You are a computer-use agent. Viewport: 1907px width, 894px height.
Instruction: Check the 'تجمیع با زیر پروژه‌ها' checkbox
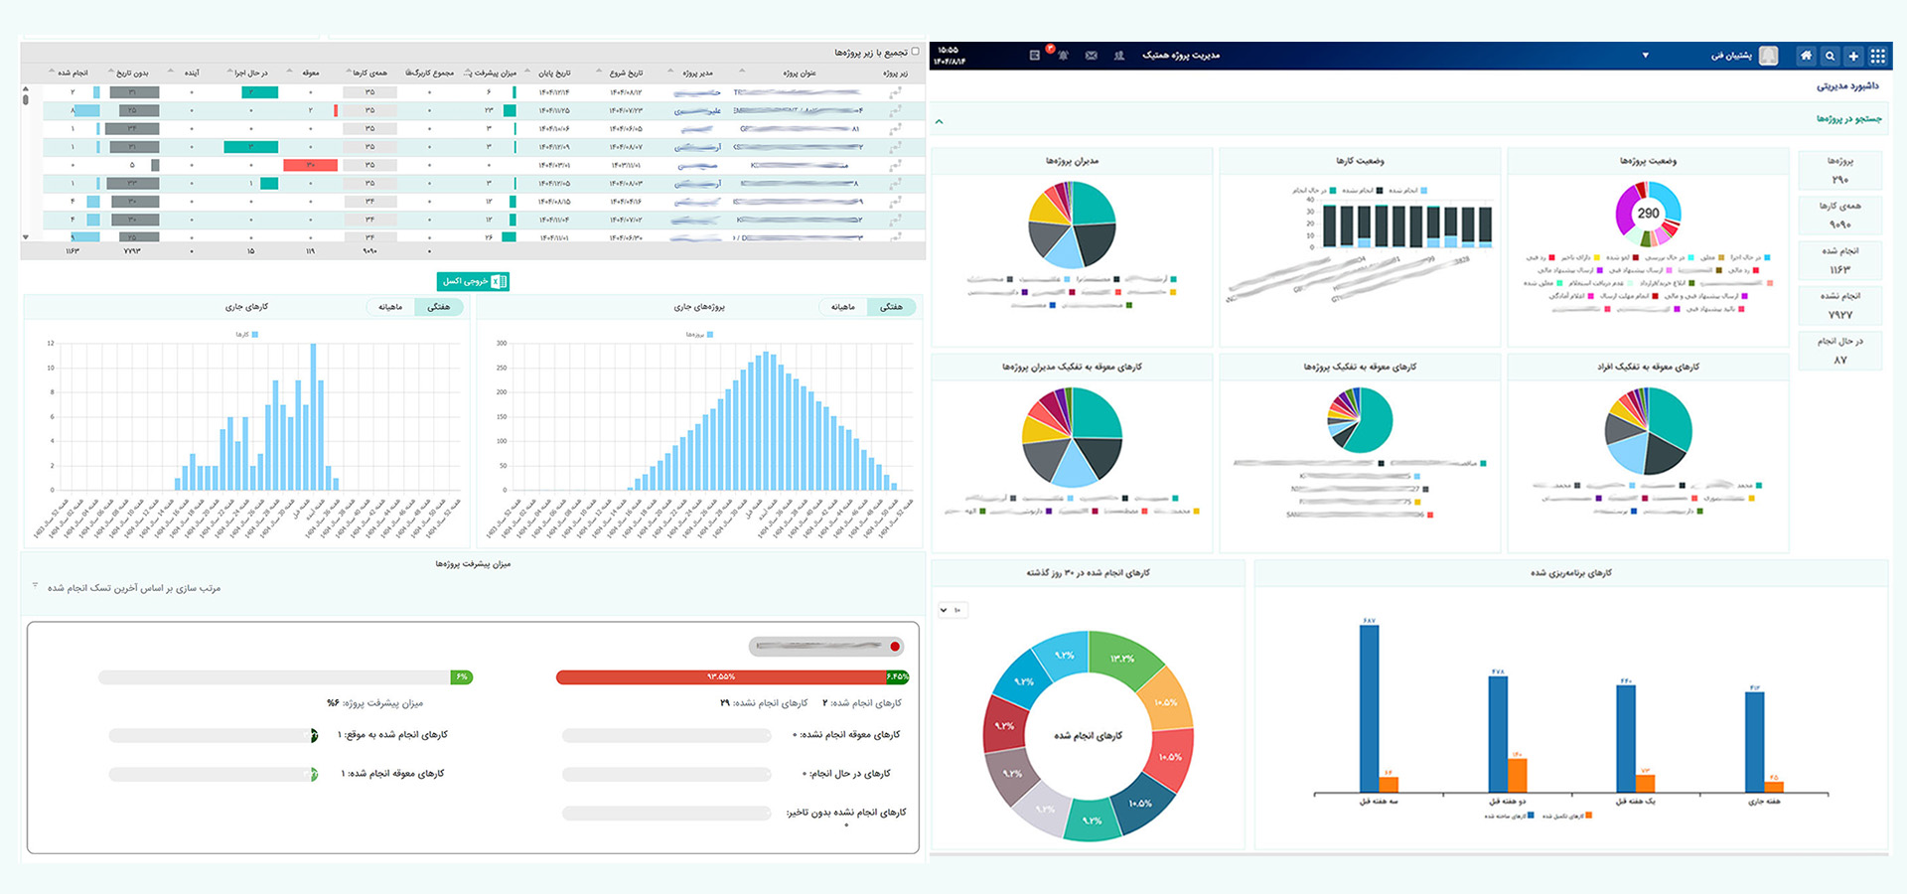tap(915, 52)
